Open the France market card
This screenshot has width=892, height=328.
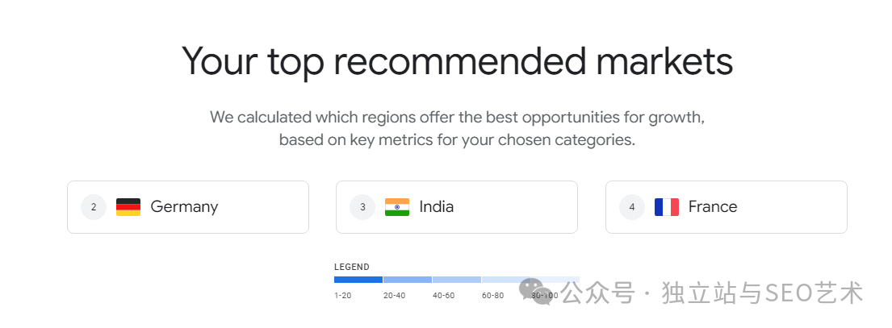[x=727, y=207]
